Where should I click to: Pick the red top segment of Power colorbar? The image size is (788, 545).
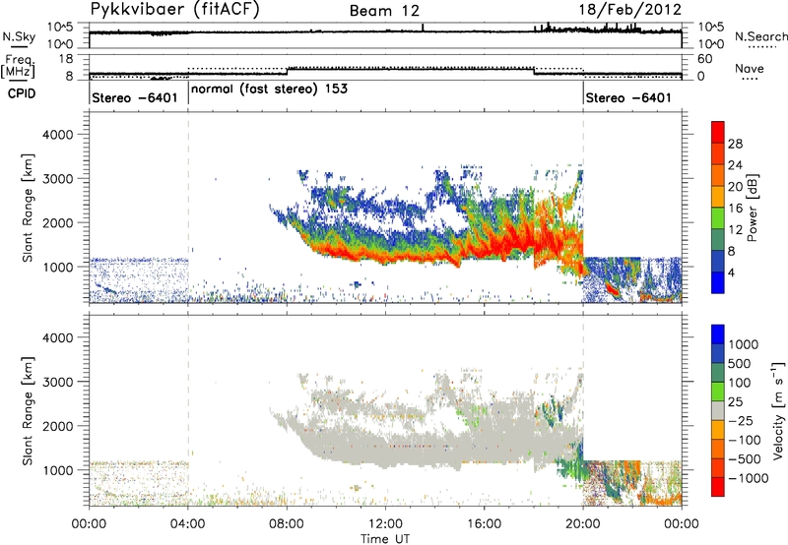pos(718,133)
